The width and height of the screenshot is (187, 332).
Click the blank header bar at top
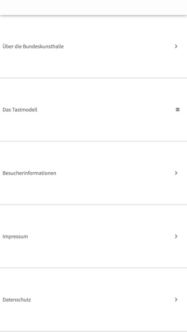(x=93, y=8)
